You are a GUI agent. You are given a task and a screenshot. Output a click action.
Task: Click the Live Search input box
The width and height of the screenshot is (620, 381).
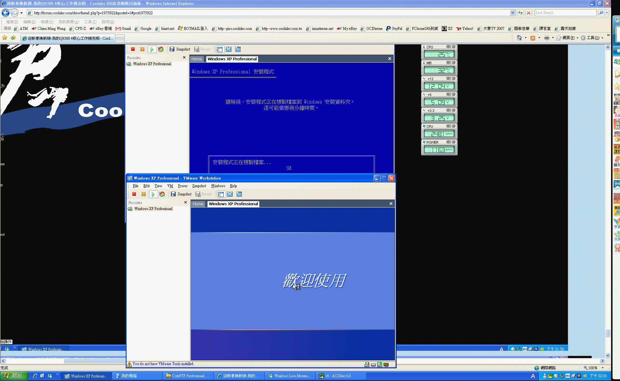click(566, 13)
